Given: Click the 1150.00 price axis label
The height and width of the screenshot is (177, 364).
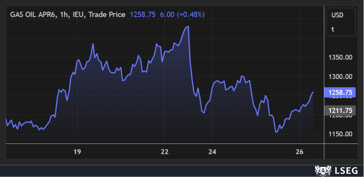Looking at the screenshot, I should pyautogui.click(x=341, y=134).
